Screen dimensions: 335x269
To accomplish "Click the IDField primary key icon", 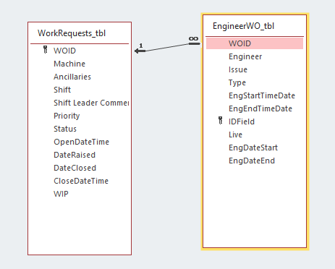I will pyautogui.click(x=221, y=121).
